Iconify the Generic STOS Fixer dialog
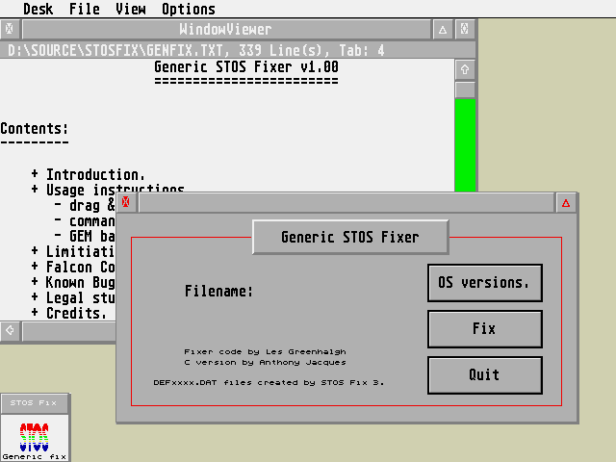Viewport: 616px width, 462px height. coord(566,202)
